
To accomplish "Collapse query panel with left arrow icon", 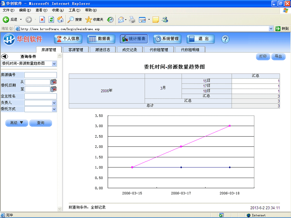I will tap(4, 56).
